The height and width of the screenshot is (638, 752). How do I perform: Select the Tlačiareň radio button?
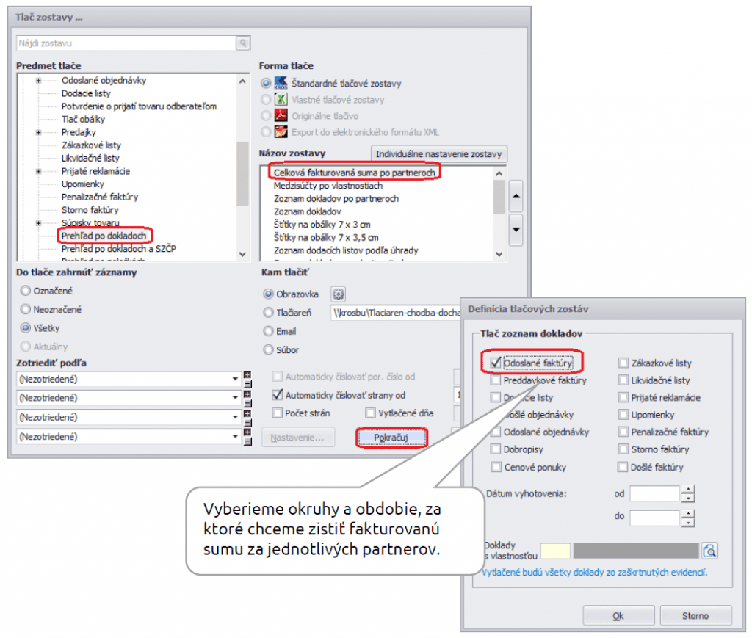pos(268,313)
